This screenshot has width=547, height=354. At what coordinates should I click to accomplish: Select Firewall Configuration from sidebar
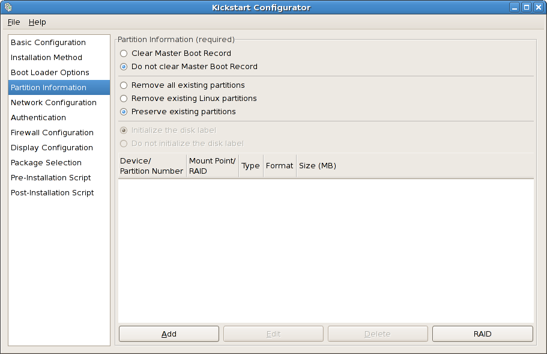[52, 132]
